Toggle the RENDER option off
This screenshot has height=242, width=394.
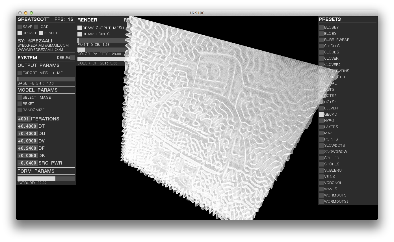(x=41, y=33)
